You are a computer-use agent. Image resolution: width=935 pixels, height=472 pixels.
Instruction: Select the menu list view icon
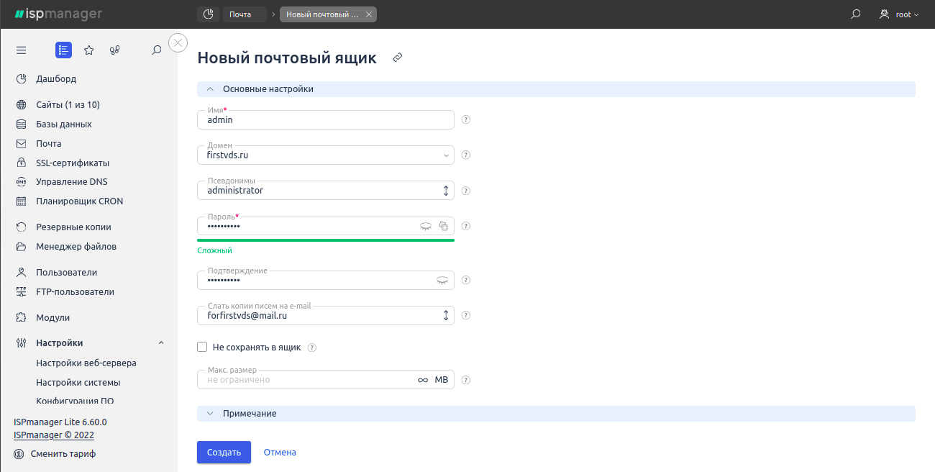[63, 50]
